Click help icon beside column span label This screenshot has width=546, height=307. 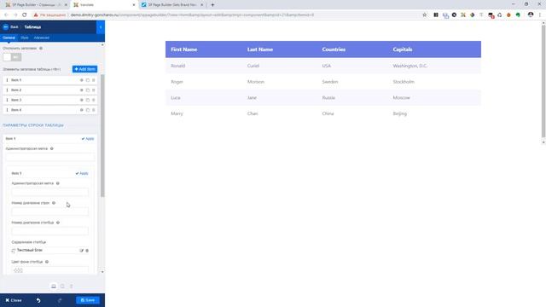58,223
